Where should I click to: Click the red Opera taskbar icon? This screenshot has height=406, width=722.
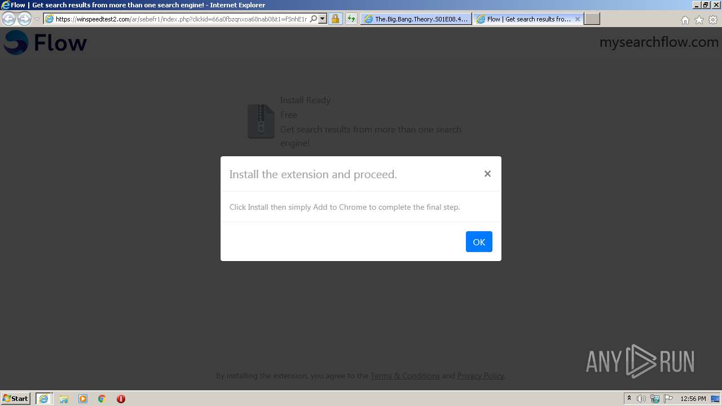(x=121, y=399)
